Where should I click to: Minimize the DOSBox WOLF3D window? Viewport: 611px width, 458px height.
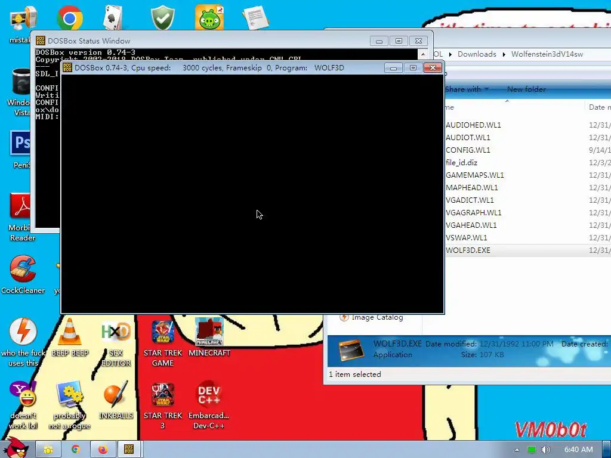click(x=393, y=68)
